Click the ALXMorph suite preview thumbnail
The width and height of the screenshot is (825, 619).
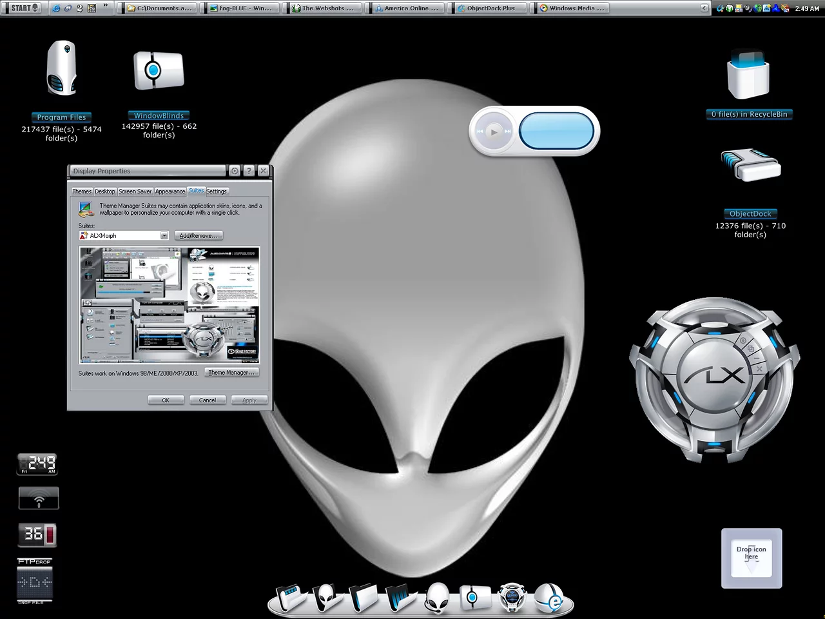click(x=169, y=305)
